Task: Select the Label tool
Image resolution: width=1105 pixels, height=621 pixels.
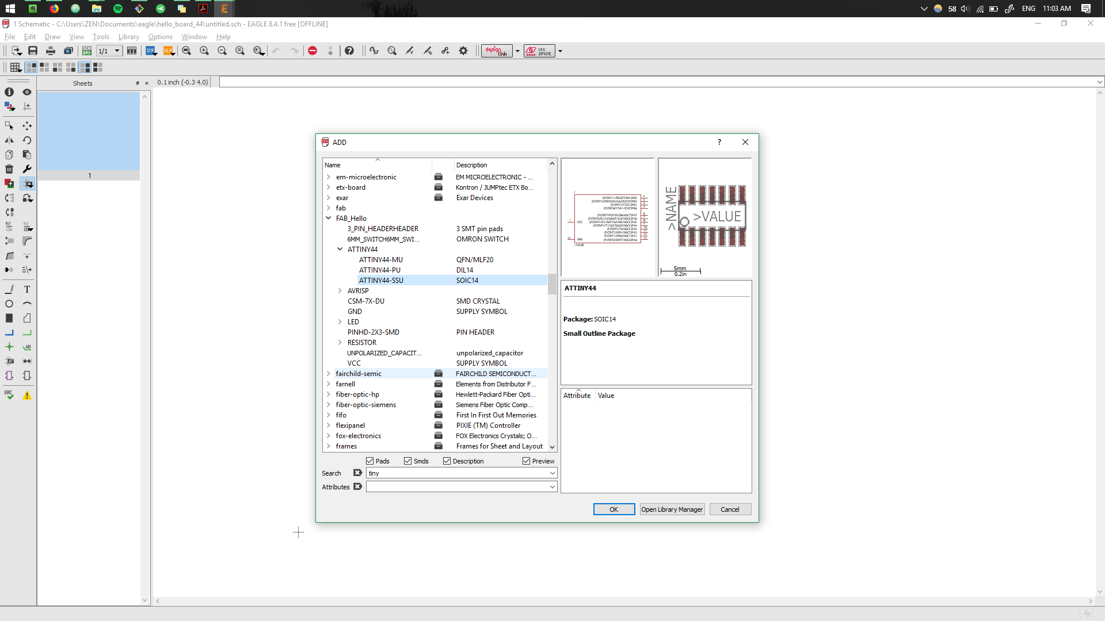Action: (x=27, y=347)
